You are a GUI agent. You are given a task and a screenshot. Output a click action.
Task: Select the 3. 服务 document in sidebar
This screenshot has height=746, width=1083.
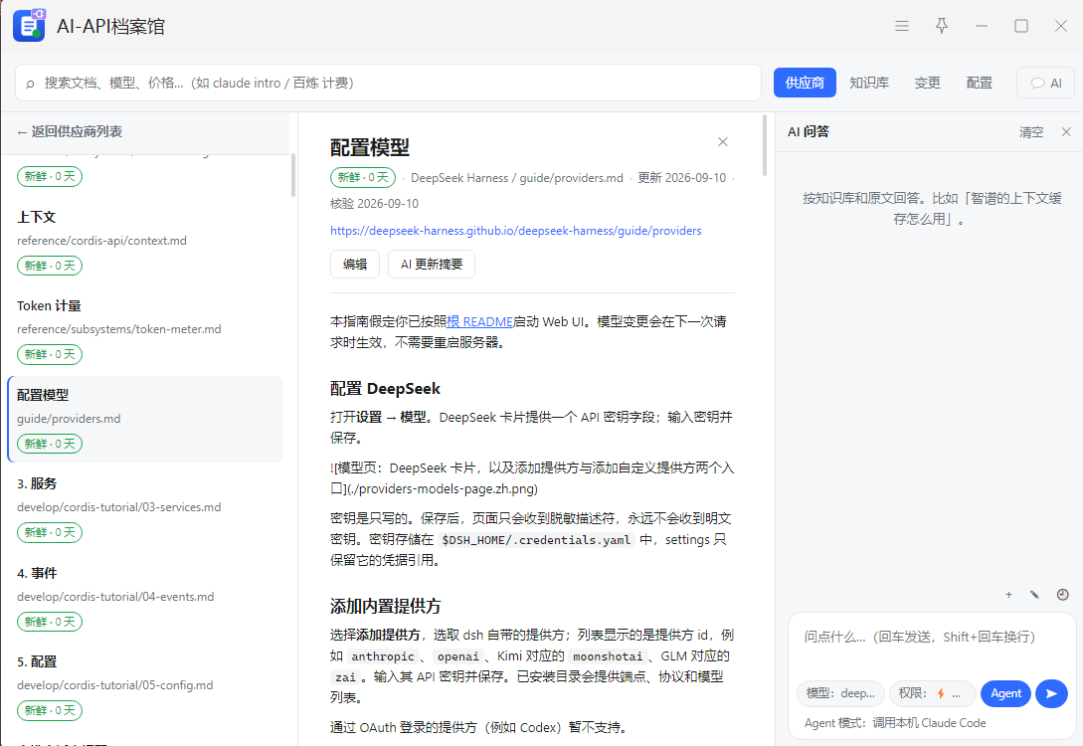[145, 508]
